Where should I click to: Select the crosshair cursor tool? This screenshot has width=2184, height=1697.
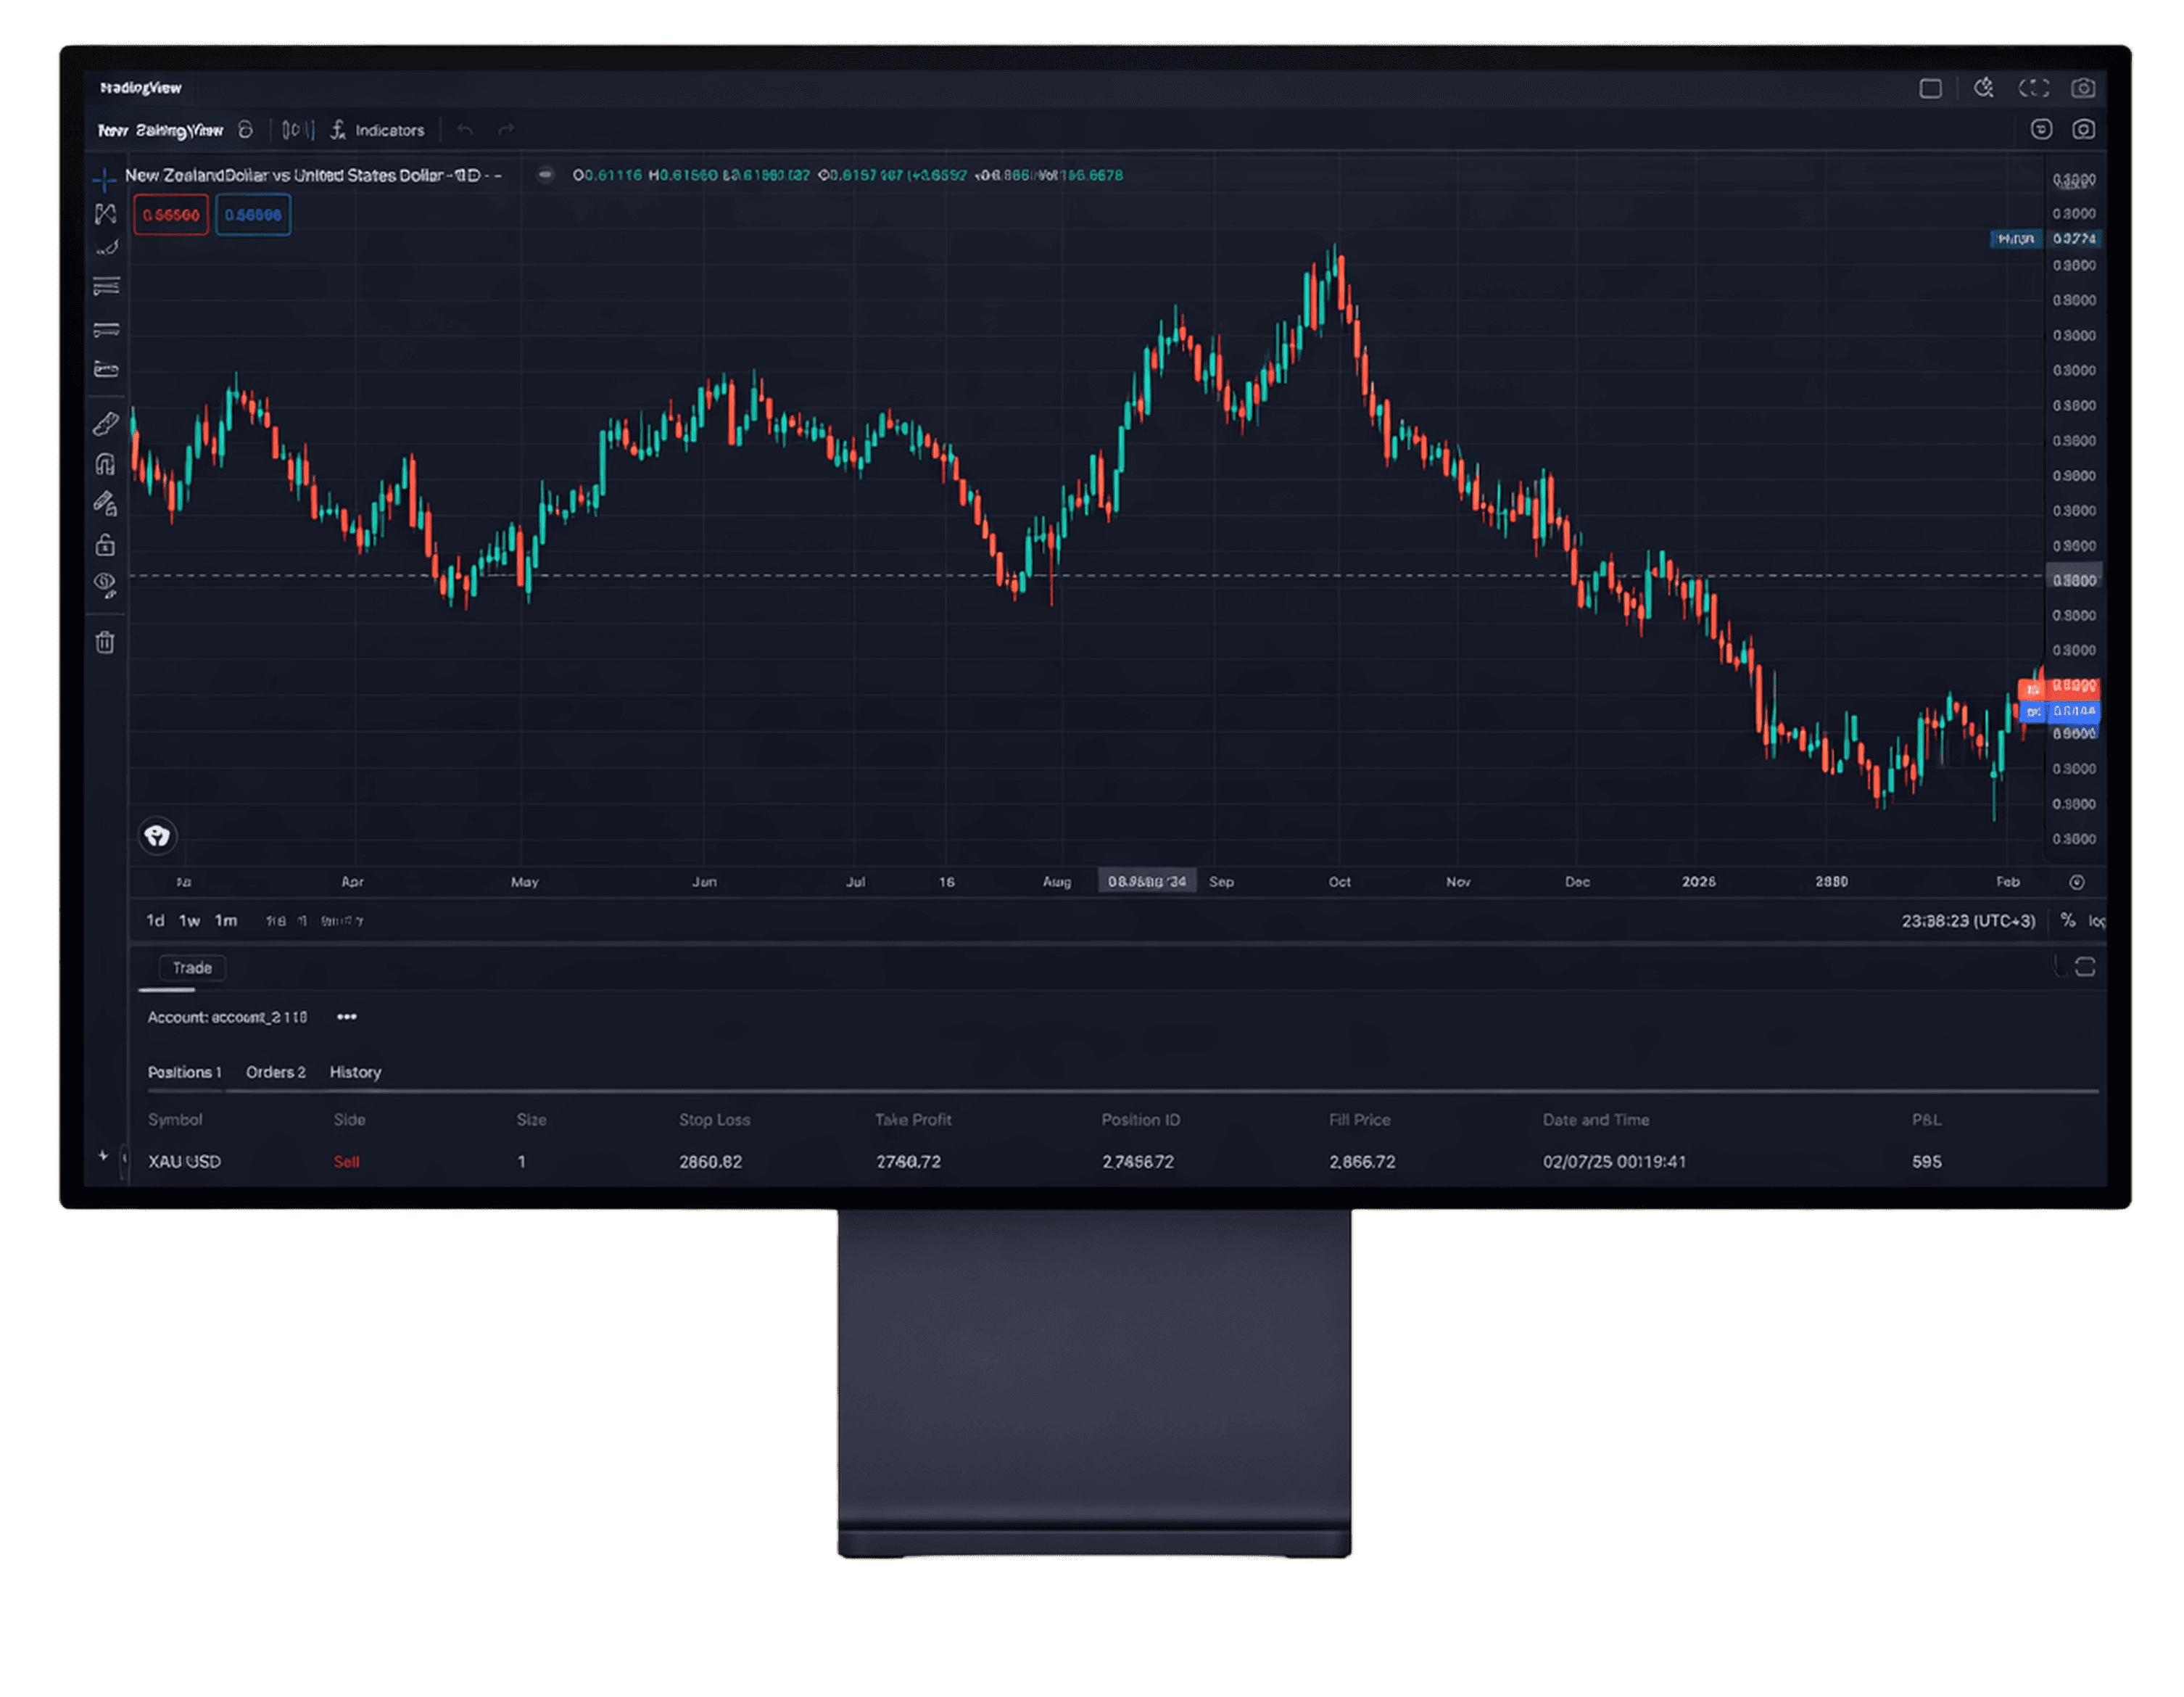click(x=104, y=180)
